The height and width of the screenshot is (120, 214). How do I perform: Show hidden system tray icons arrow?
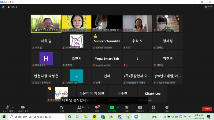[160, 117]
